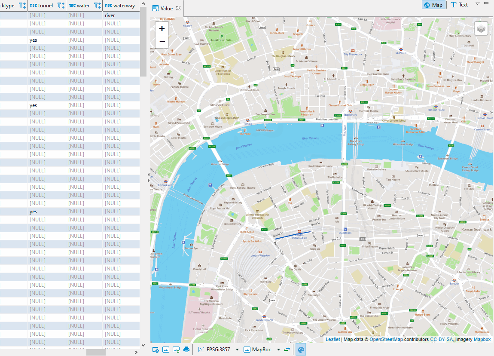494x356 pixels.
Task: Open map in external browser icon
Action: [156, 350]
